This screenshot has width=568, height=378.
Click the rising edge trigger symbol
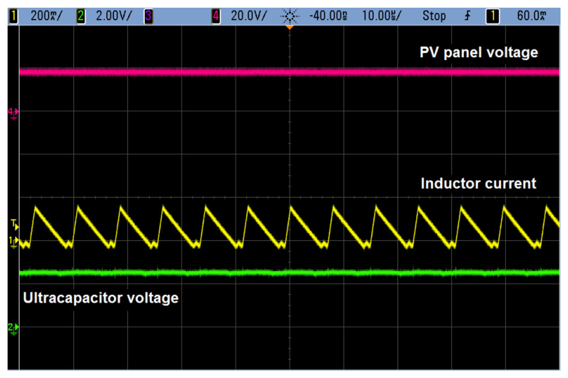coord(468,16)
